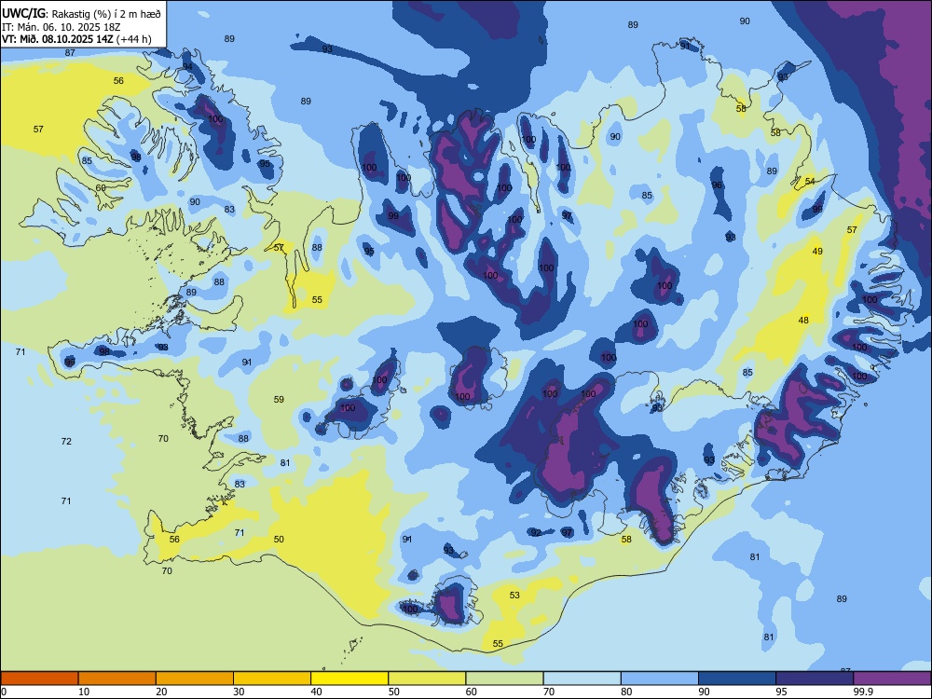
Task: Select the purple above-99.9 legend swatch
Action: [x=892, y=678]
